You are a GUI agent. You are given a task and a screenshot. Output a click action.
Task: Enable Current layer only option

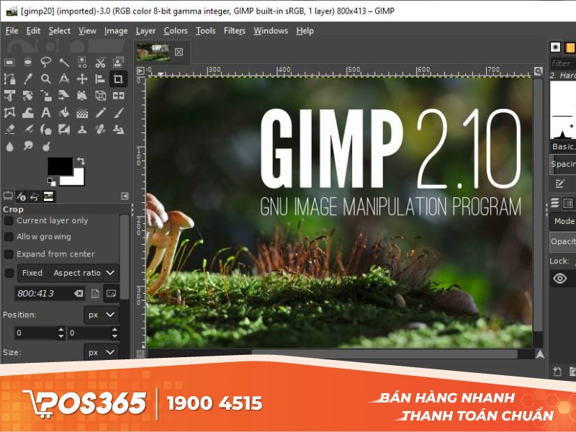point(9,221)
